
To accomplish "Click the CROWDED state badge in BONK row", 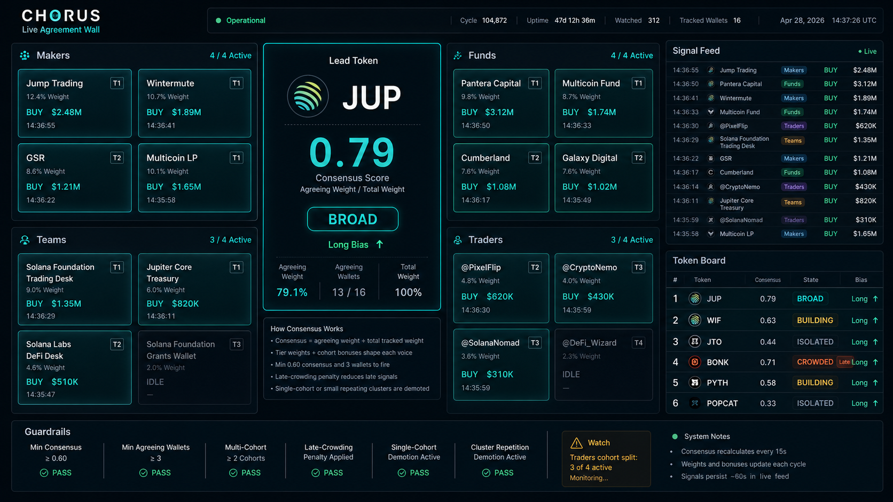I will tap(815, 362).
